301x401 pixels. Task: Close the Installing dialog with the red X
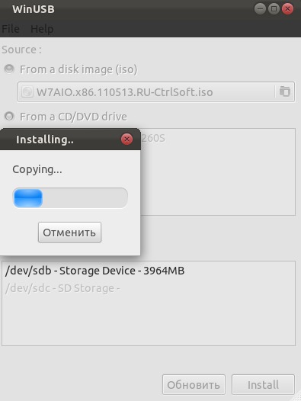tap(126, 140)
